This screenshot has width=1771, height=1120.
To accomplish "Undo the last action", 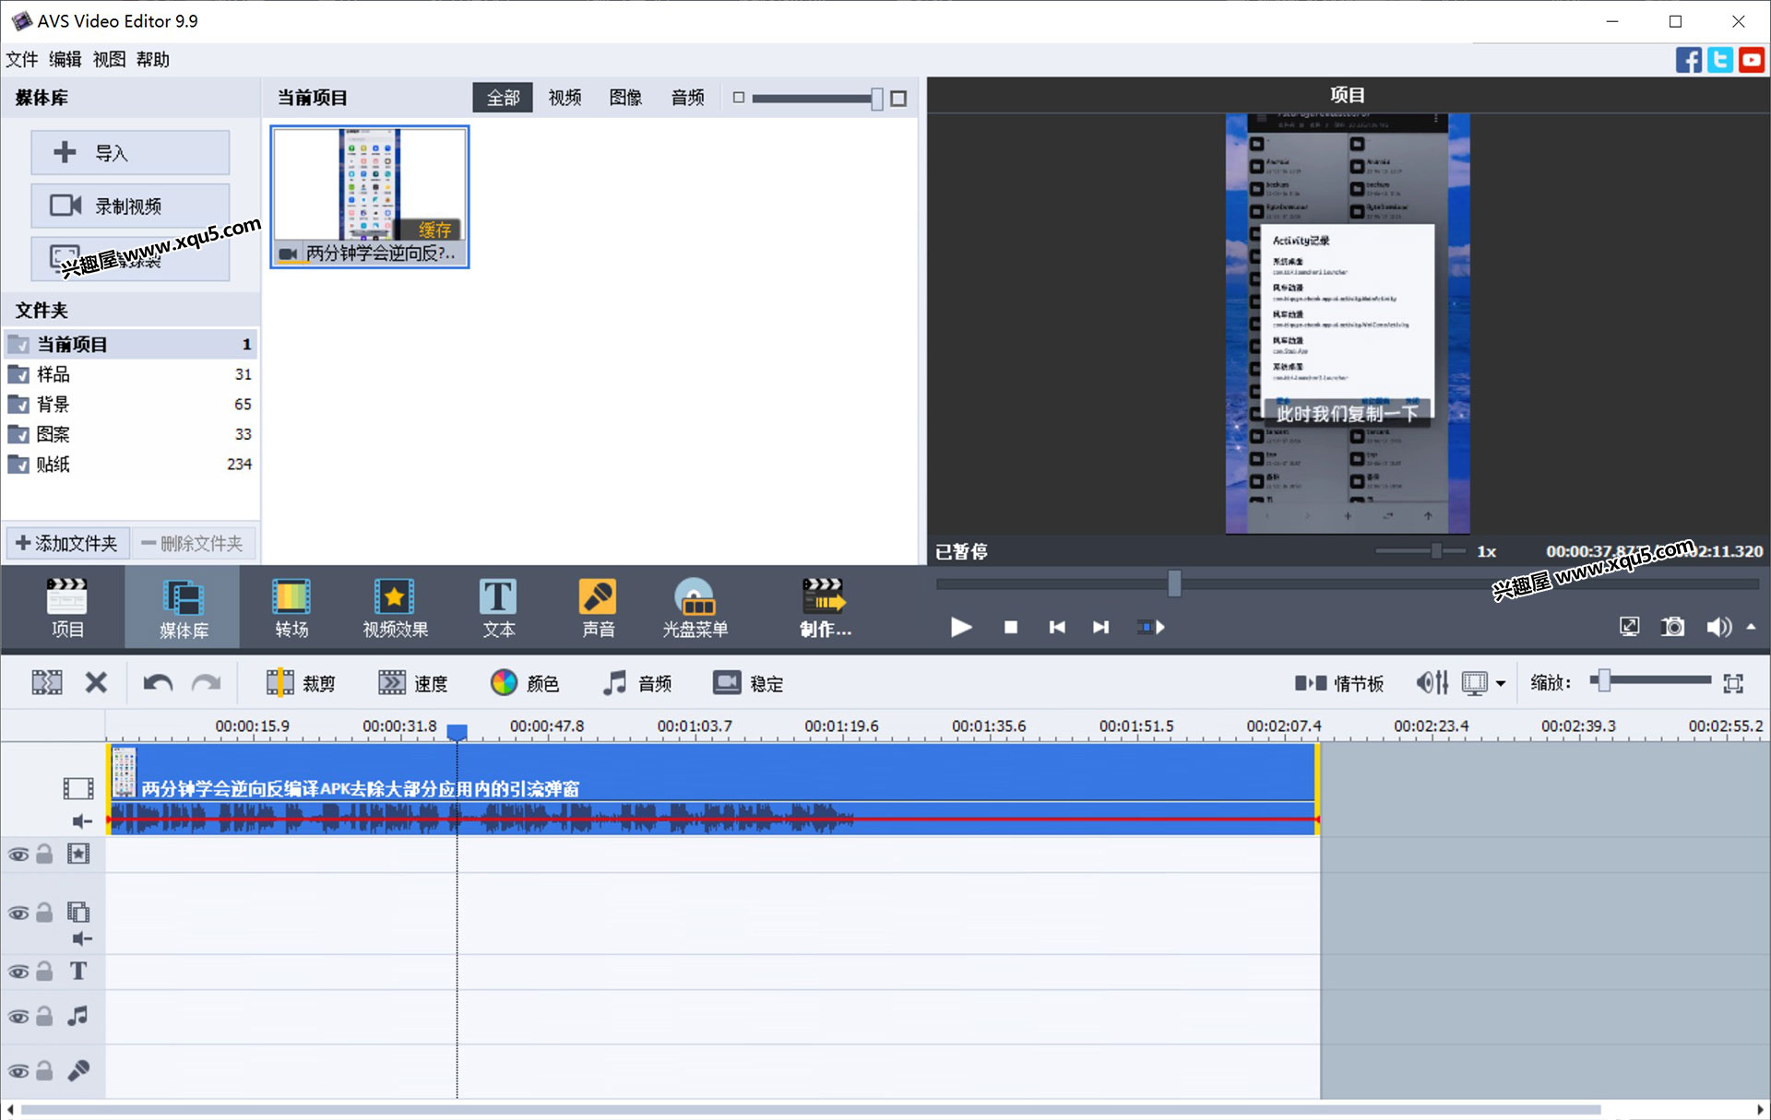I will point(158,683).
